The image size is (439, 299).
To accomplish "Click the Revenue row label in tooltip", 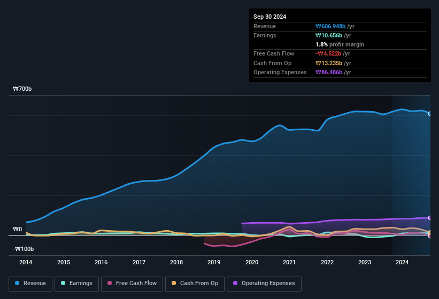I will 265,26.
